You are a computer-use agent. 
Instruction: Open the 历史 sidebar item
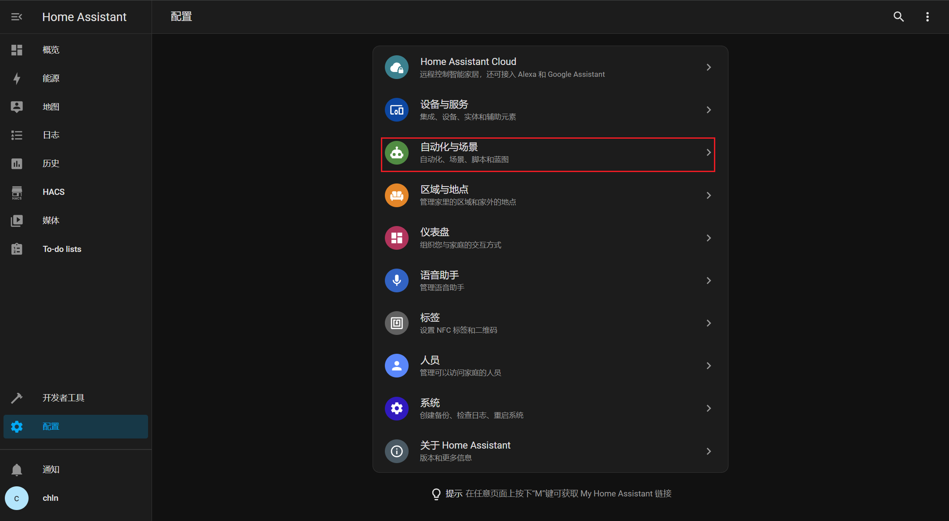(76, 164)
